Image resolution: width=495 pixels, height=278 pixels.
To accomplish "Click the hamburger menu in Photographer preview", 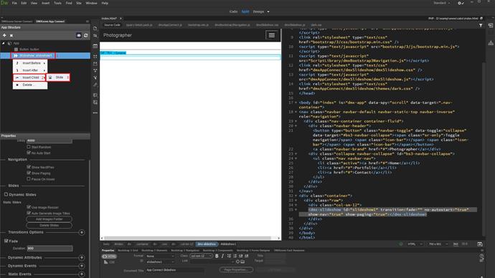I will [271, 35].
